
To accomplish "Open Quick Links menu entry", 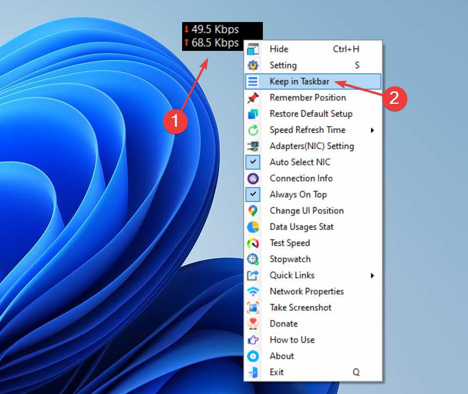I will pyautogui.click(x=313, y=275).
